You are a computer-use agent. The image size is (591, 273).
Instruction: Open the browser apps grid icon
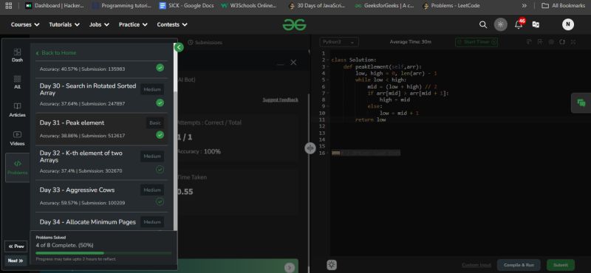[x=8, y=6]
